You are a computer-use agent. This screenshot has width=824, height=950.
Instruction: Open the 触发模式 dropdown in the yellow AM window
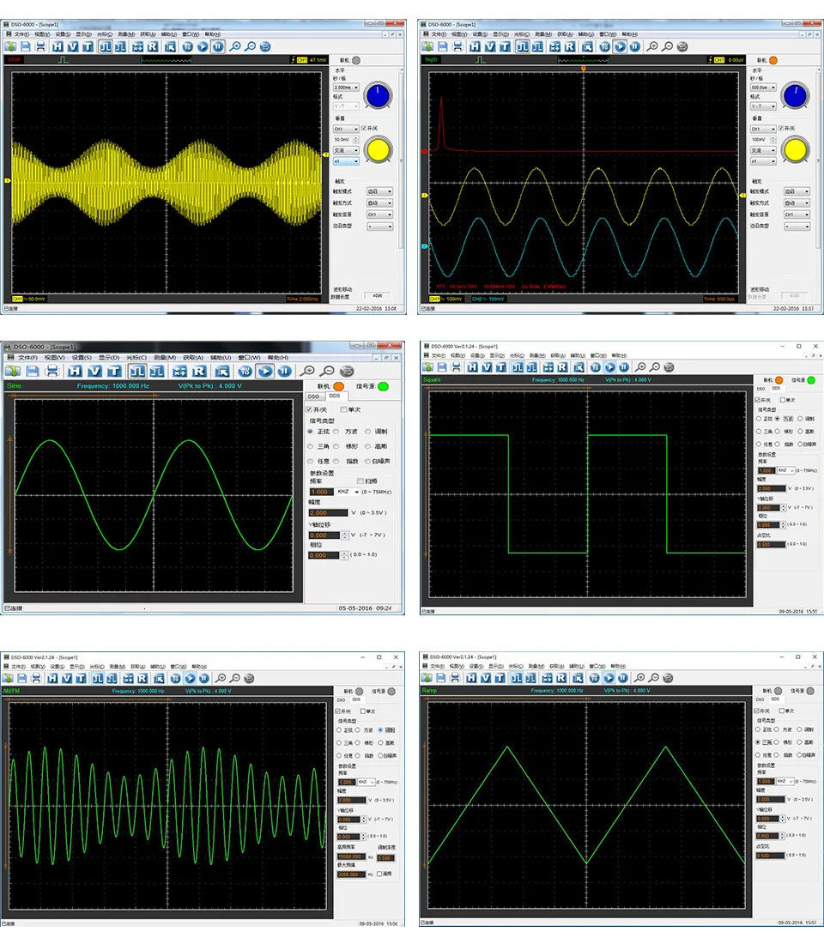(380, 191)
